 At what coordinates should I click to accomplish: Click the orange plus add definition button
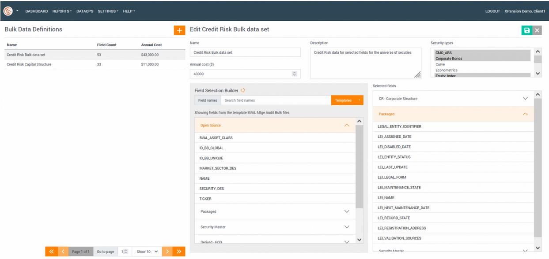coord(179,30)
